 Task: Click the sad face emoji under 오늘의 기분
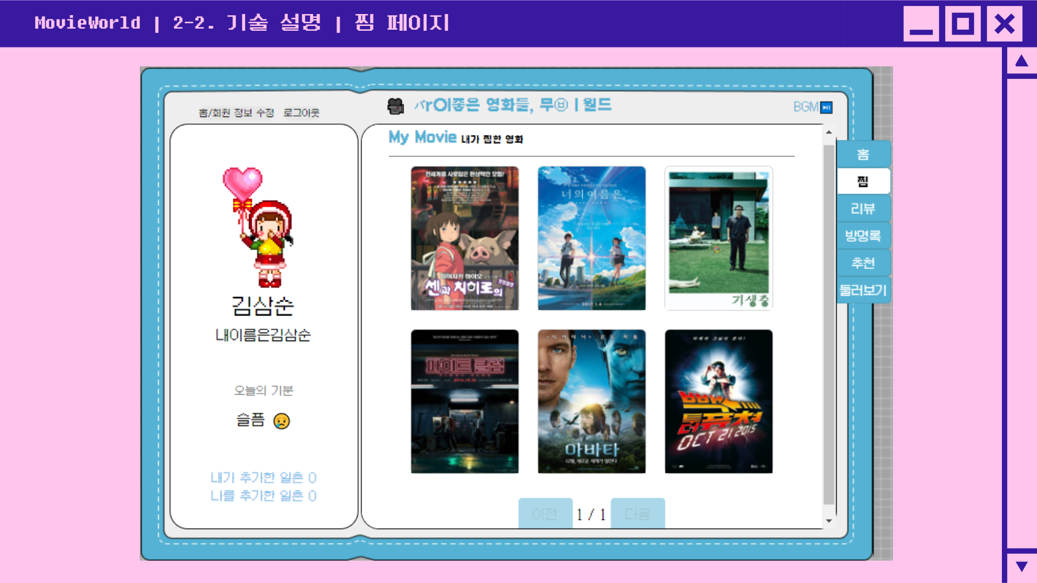(281, 421)
